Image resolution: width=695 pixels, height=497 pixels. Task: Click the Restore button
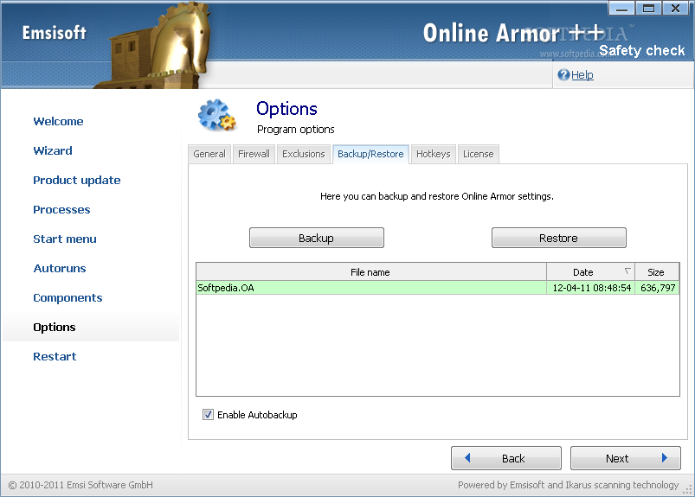pyautogui.click(x=558, y=238)
